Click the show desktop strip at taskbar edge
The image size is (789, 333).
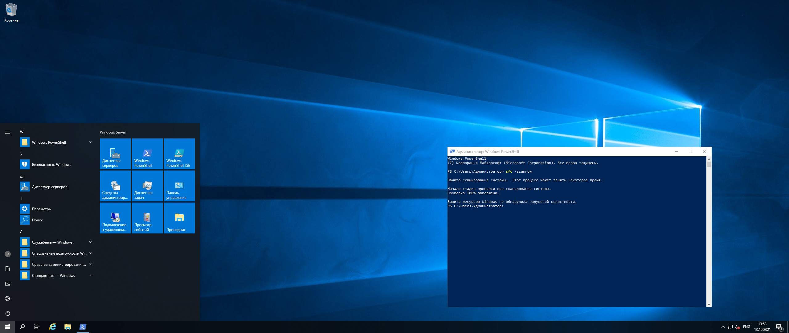click(x=788, y=327)
